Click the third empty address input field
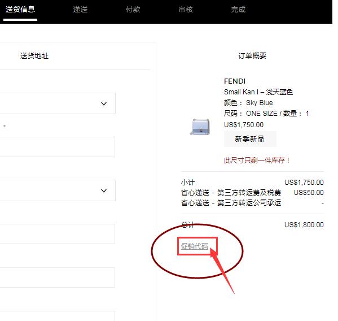This screenshot has height=321, width=338. (x=58, y=277)
